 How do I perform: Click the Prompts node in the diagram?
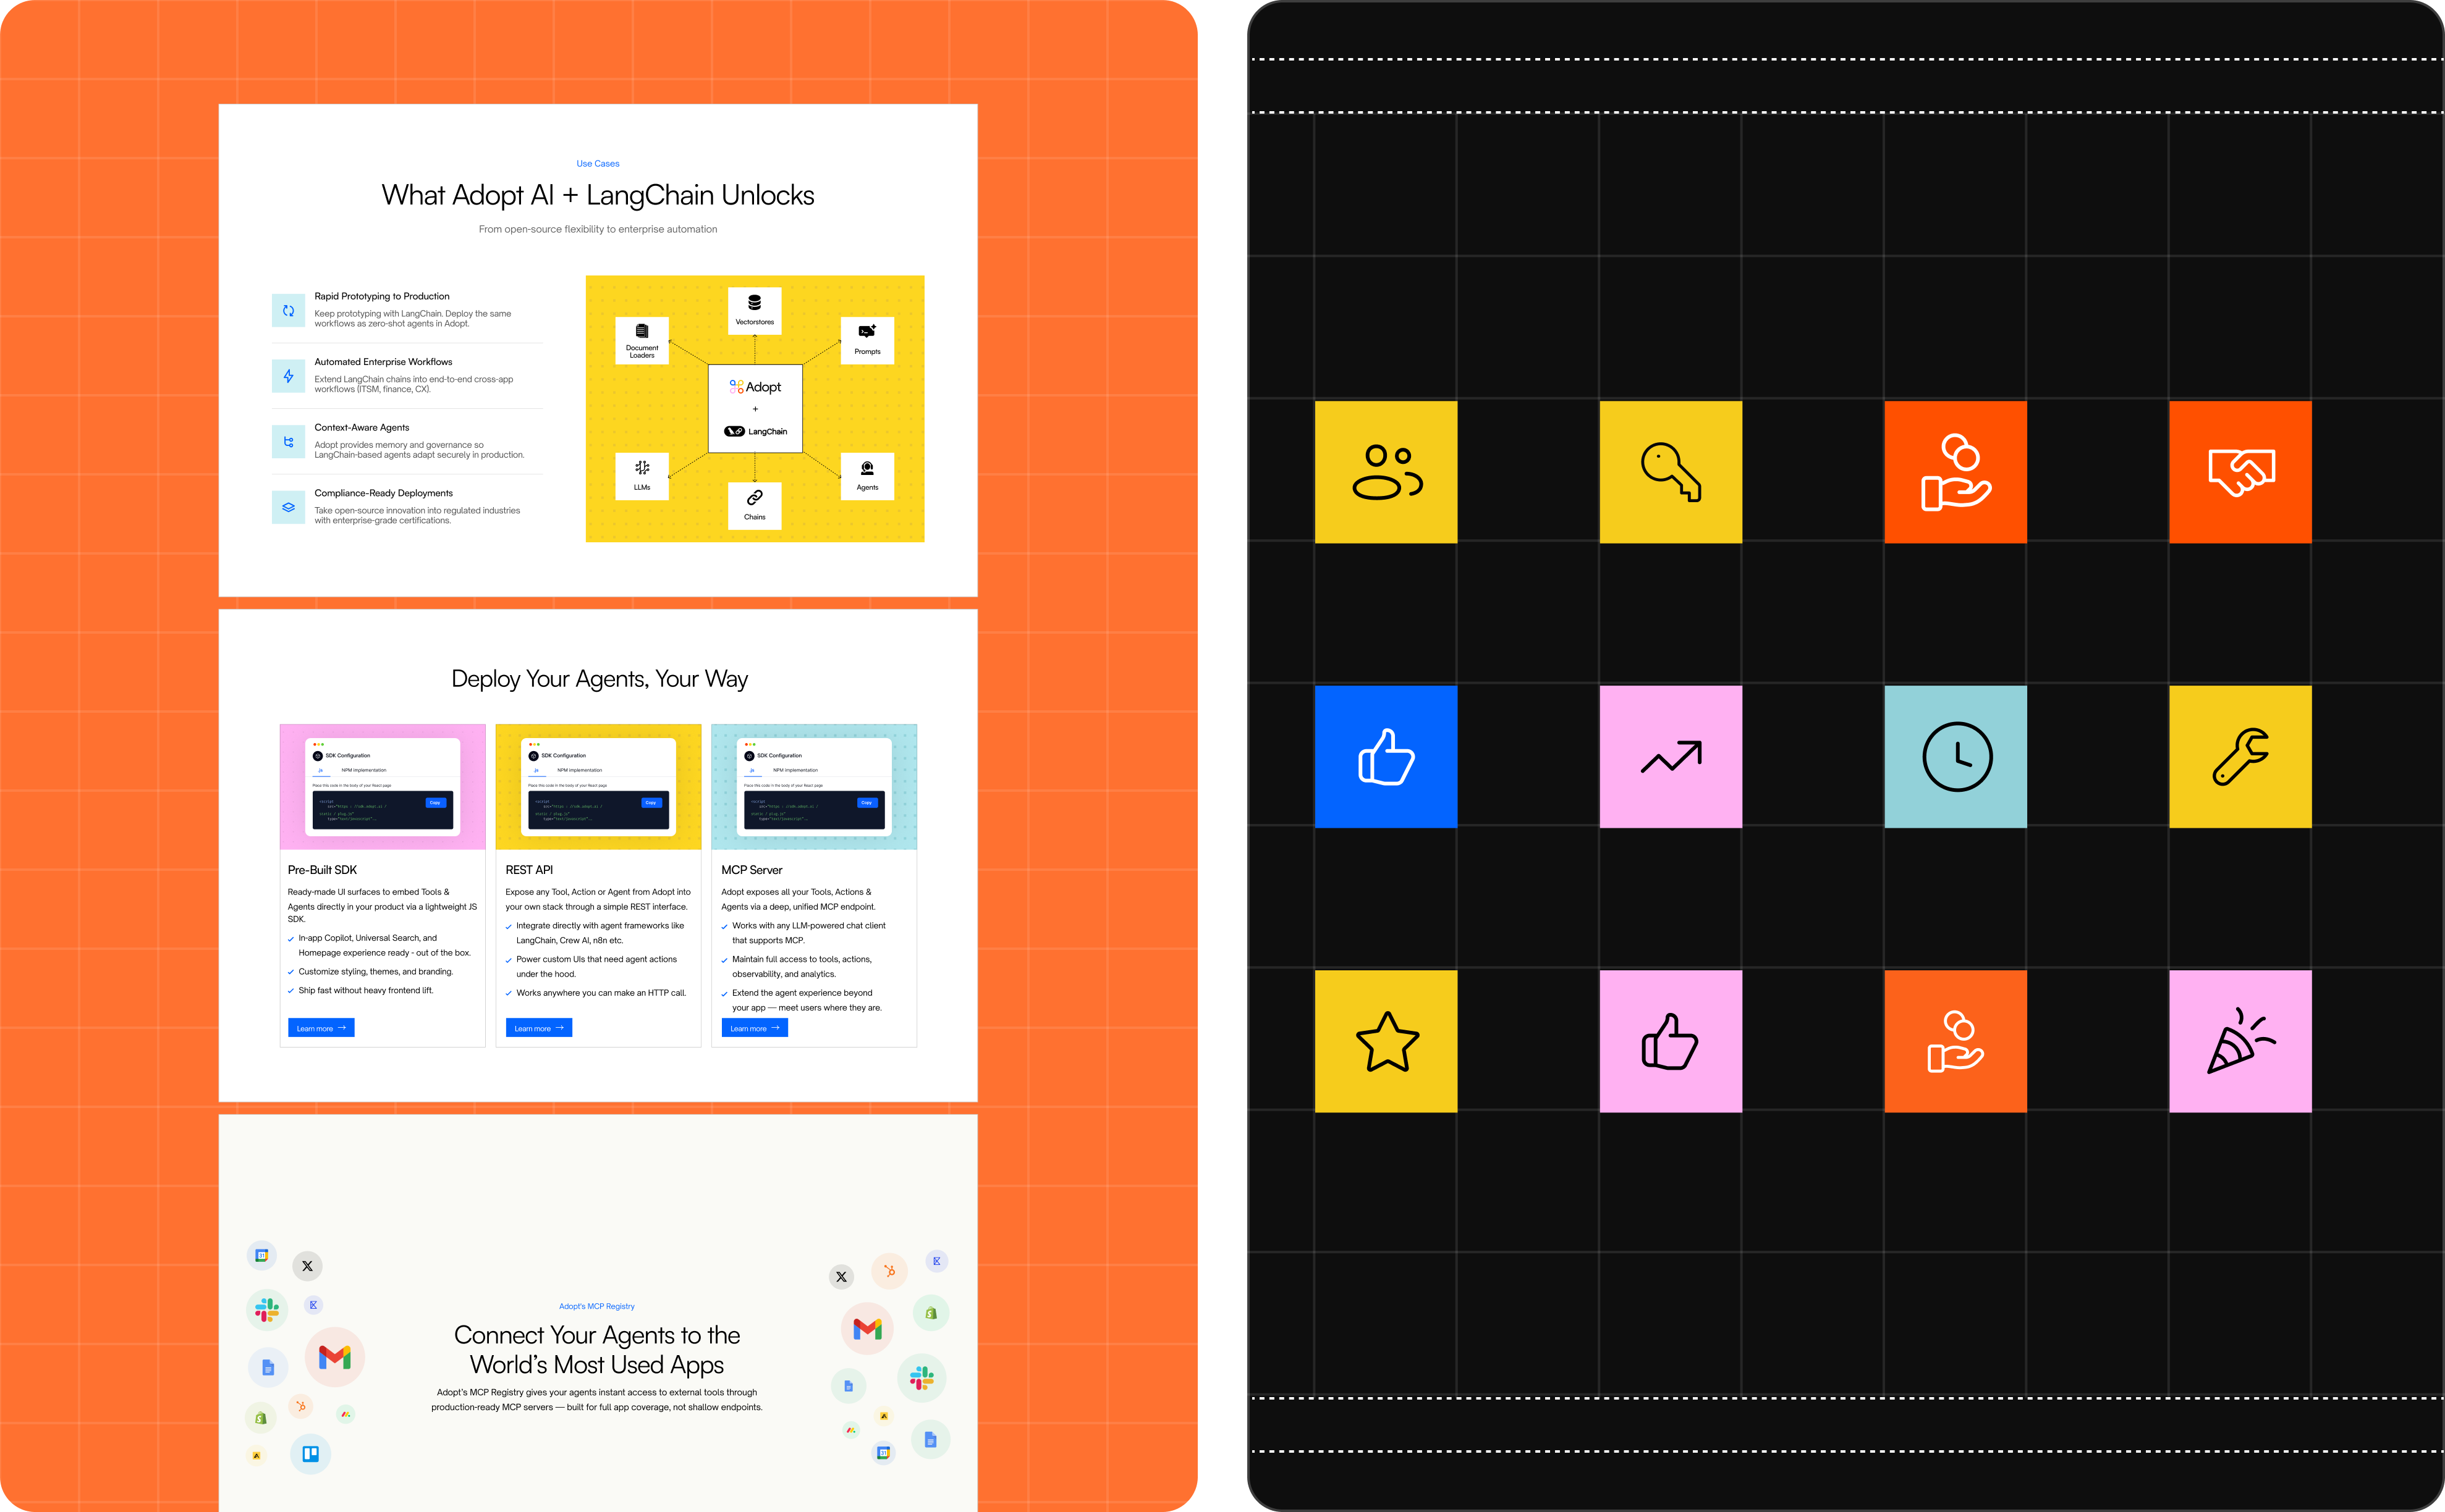click(867, 340)
